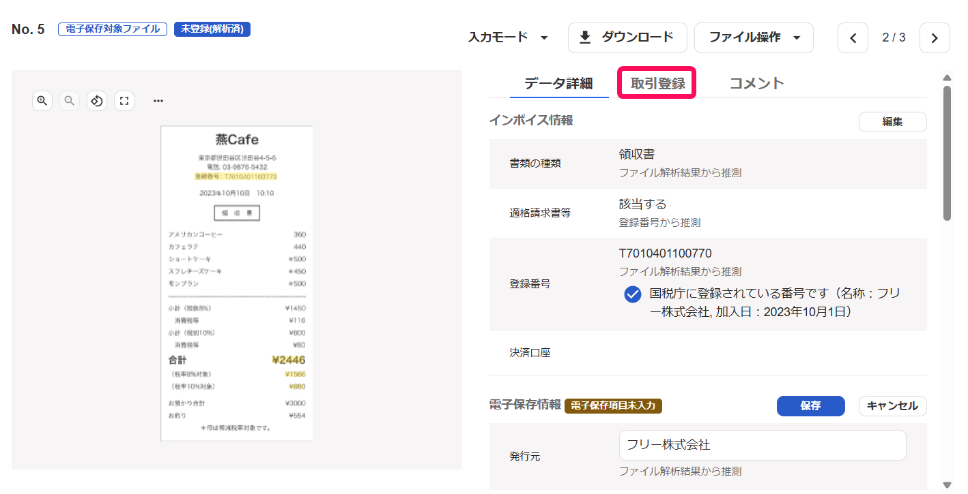Go to previous file with left chevron

pyautogui.click(x=853, y=37)
